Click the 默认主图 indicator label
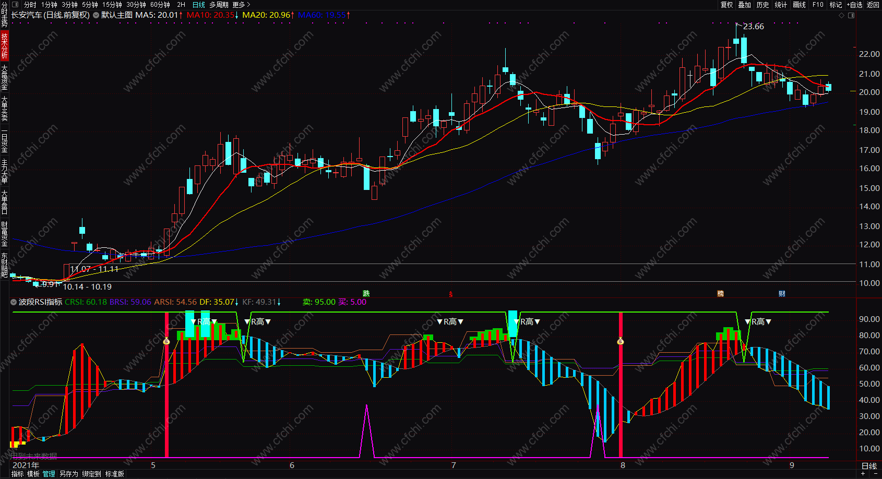This screenshot has height=479, width=882. [117, 15]
